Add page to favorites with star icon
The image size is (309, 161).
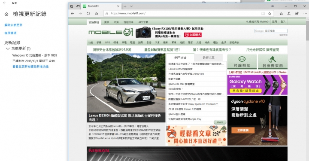point(270,13)
